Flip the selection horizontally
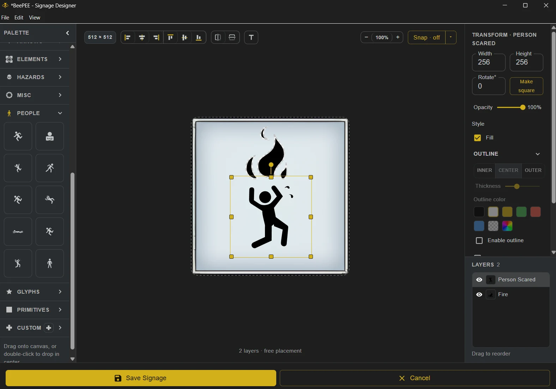 click(218, 37)
